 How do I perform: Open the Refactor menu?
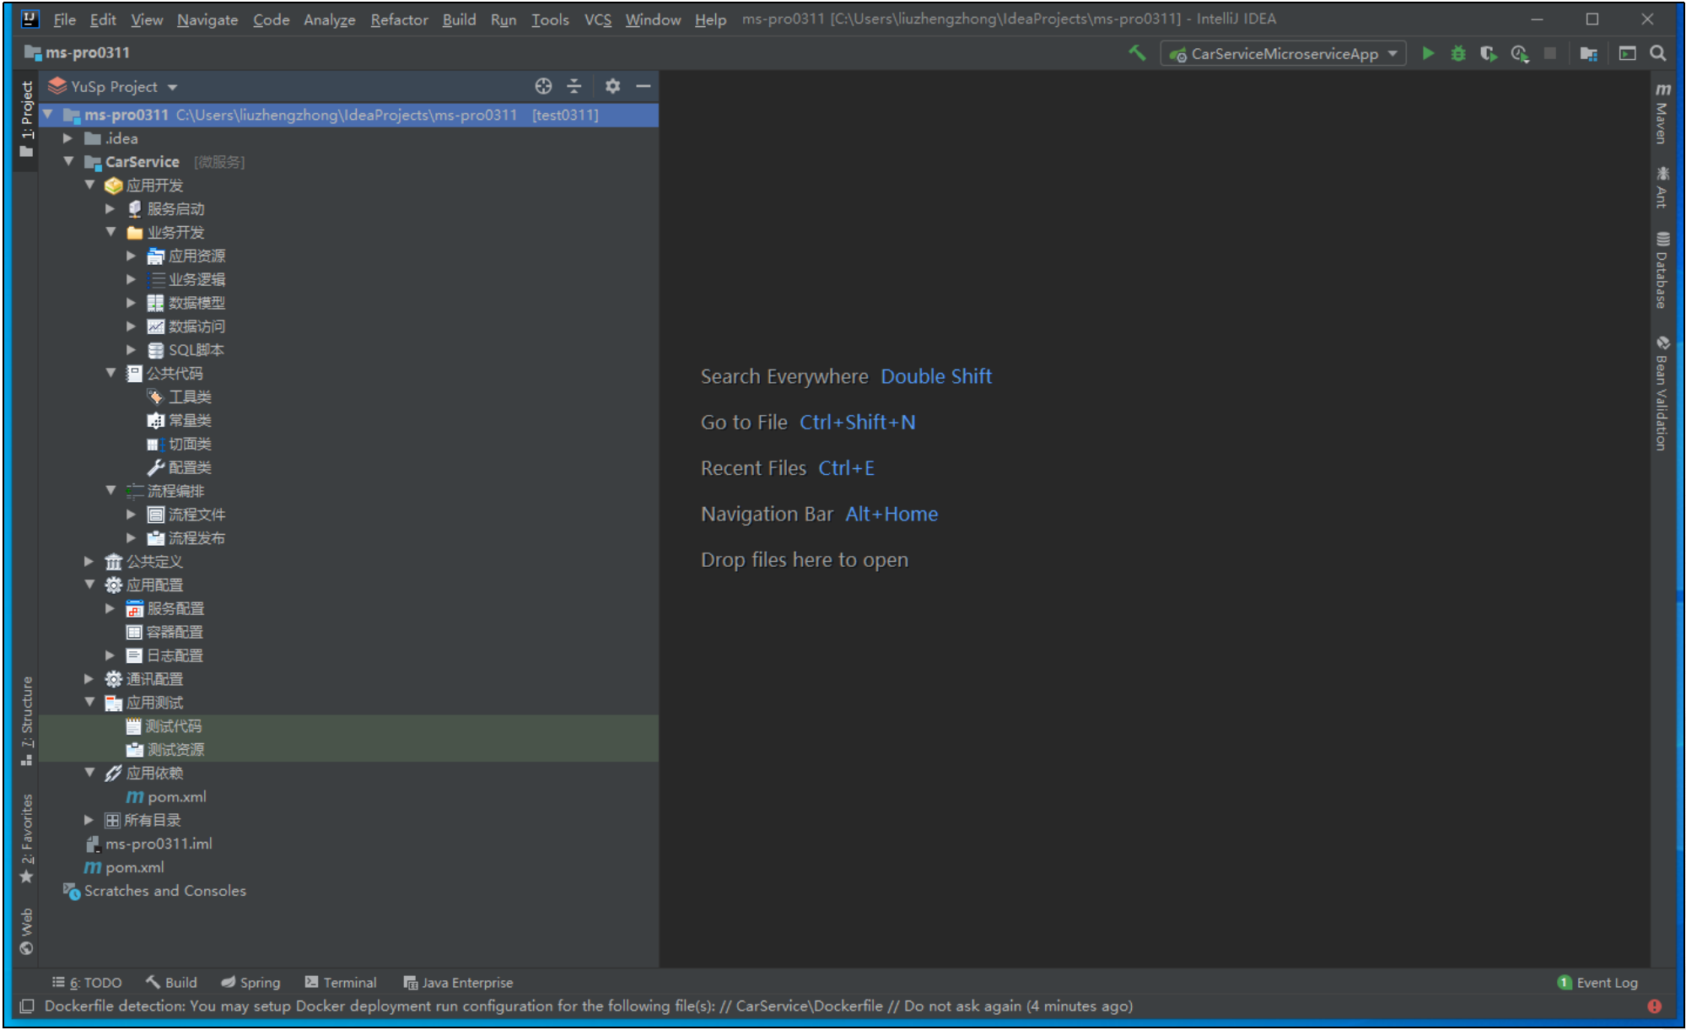399,19
